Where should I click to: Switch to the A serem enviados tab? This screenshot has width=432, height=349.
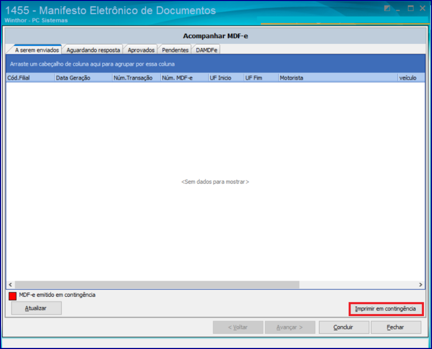tap(37, 50)
